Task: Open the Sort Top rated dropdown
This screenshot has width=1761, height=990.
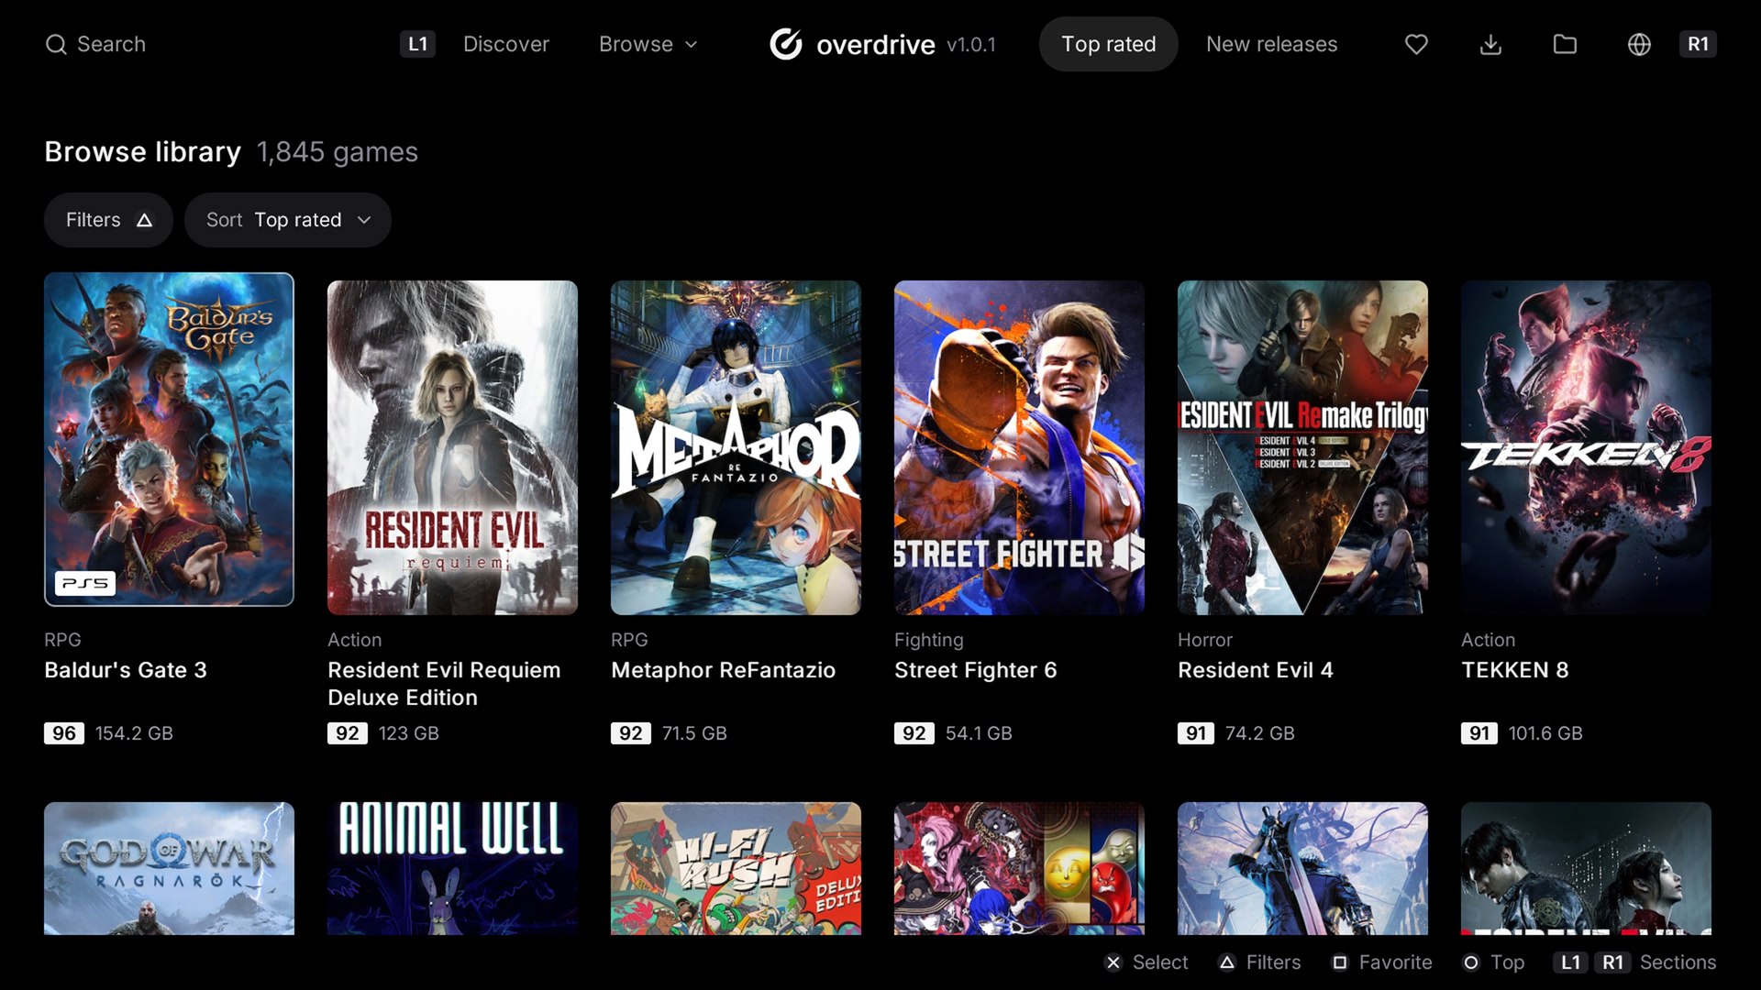Action: (x=288, y=220)
